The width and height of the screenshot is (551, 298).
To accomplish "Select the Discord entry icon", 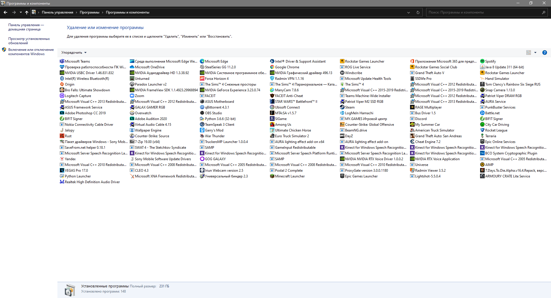I will tap(412, 119).
